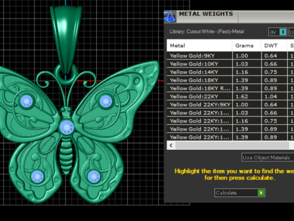Select the Metal column header
The image size is (294, 221).
[199, 45]
